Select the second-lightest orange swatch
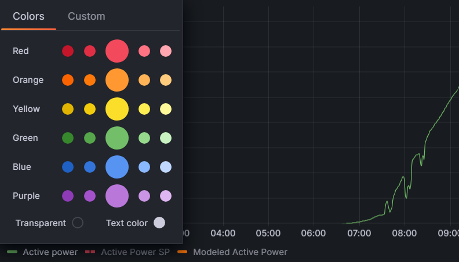This screenshot has height=262, width=459. point(144,80)
